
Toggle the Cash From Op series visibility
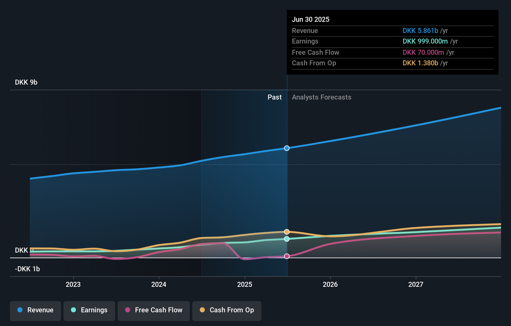click(227, 310)
